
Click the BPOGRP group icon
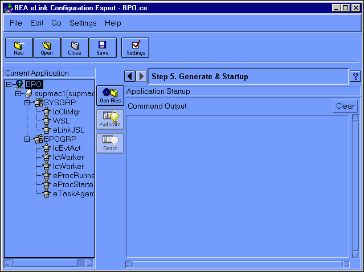tap(39, 139)
